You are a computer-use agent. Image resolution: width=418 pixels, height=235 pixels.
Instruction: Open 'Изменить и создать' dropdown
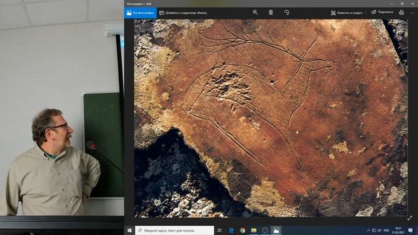(349, 13)
